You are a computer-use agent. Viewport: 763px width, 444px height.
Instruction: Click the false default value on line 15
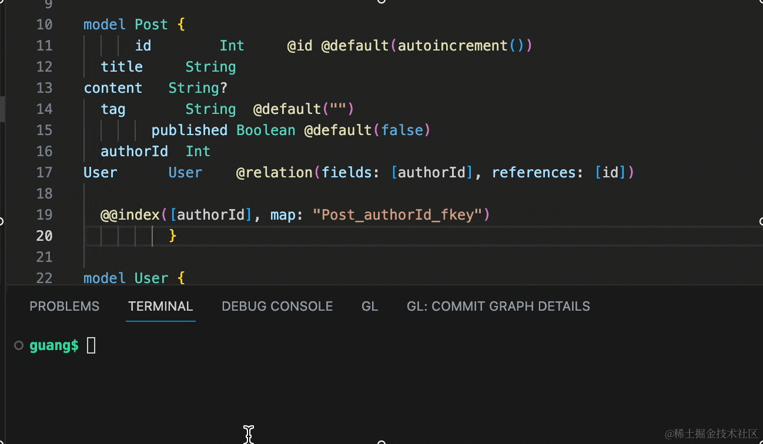(x=402, y=130)
